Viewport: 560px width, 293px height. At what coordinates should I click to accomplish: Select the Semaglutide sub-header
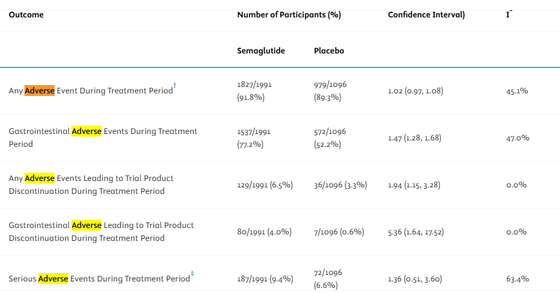[x=261, y=51]
